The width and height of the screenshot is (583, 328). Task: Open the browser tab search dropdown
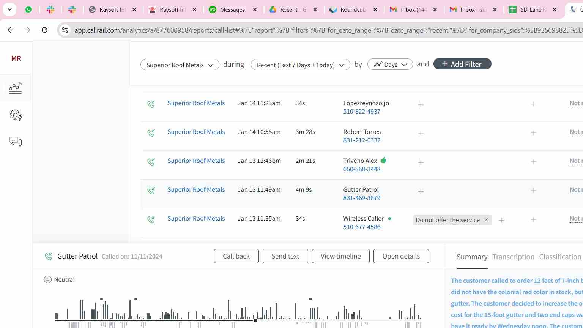[9, 9]
